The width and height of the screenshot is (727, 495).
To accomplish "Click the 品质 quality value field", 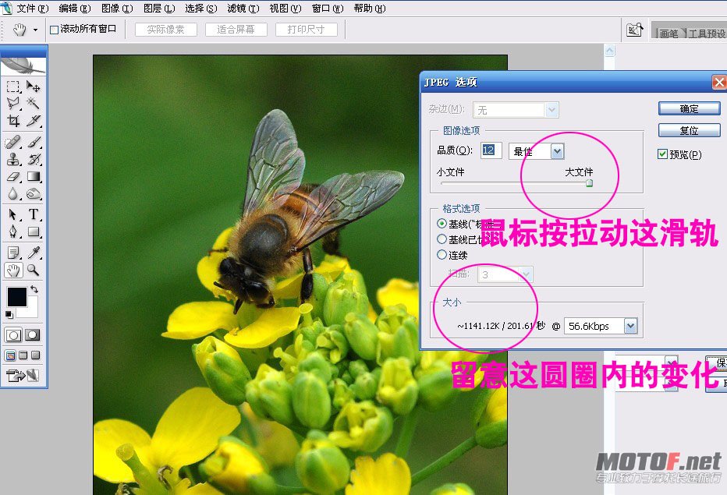I will click(x=491, y=150).
